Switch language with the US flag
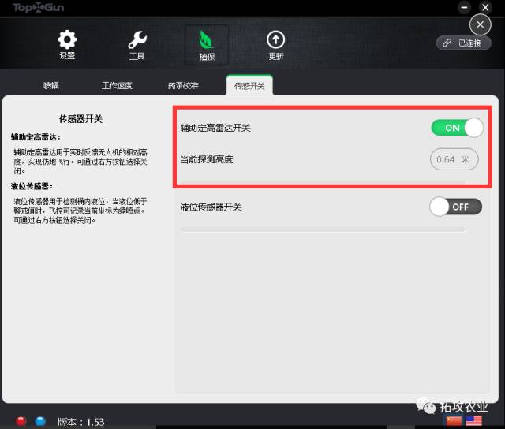Image resolution: width=505 pixels, height=429 pixels. point(475,420)
